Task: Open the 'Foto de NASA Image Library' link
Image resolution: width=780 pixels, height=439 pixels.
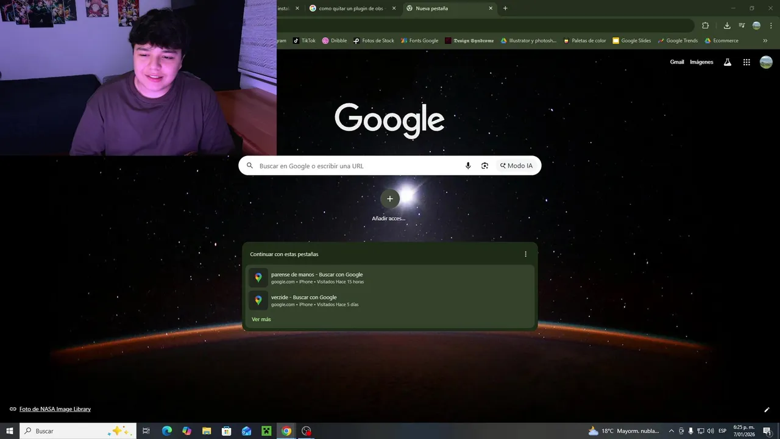Action: pyautogui.click(x=55, y=409)
